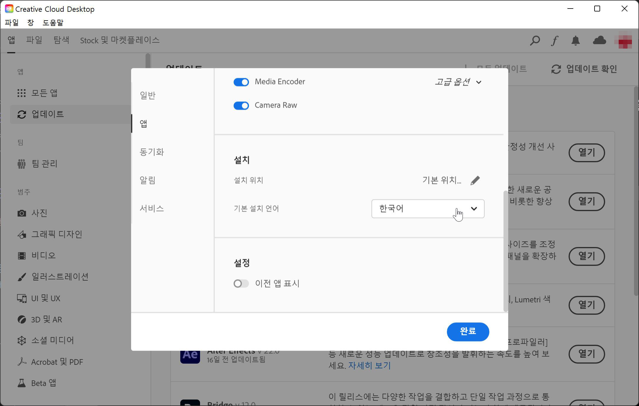Image resolution: width=639 pixels, height=406 pixels.
Task: Maximize the Creative Cloud Desktop window
Action: tap(597, 9)
